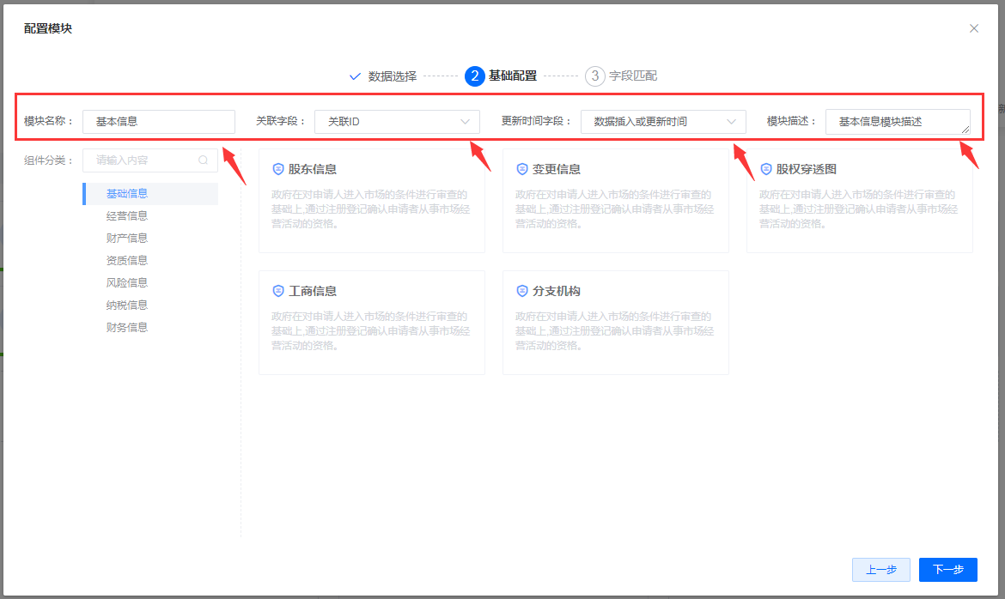Click the 下一步 button
Viewport: 1005px width, 599px height.
coord(948,570)
